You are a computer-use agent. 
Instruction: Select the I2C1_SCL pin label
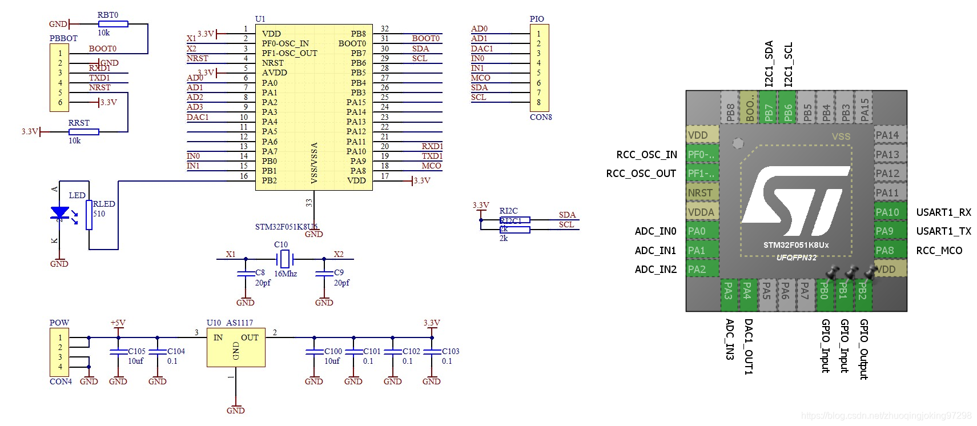[788, 64]
